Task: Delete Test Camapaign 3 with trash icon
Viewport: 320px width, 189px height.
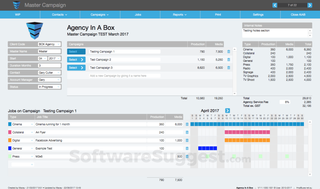Action: (x=229, y=67)
